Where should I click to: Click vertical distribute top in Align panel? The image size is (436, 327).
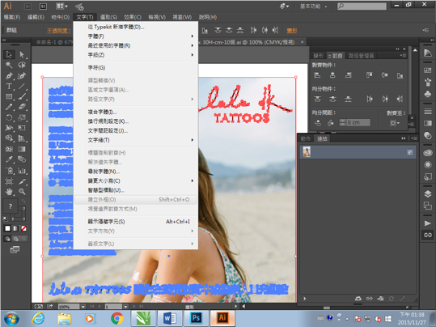317,99
